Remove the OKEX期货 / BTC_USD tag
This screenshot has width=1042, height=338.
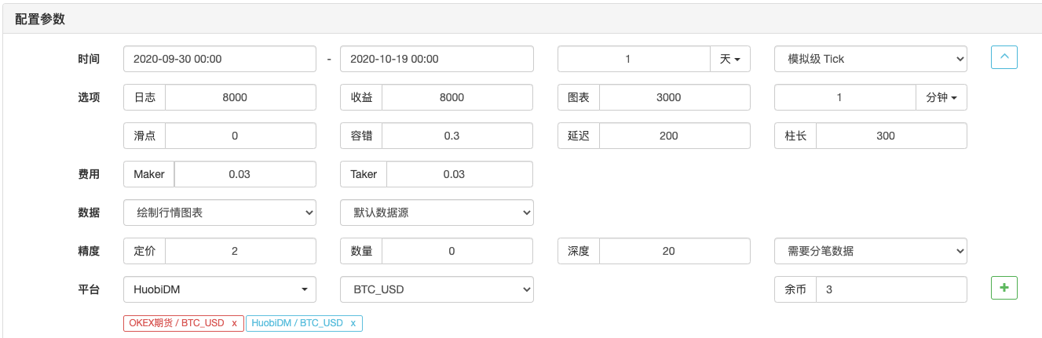tap(234, 323)
